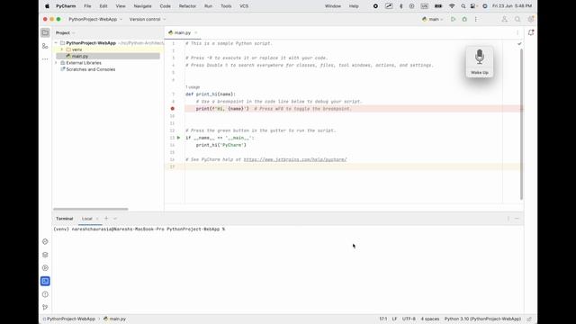Open the Problems tool window icon
576x324 pixels.
point(45,294)
